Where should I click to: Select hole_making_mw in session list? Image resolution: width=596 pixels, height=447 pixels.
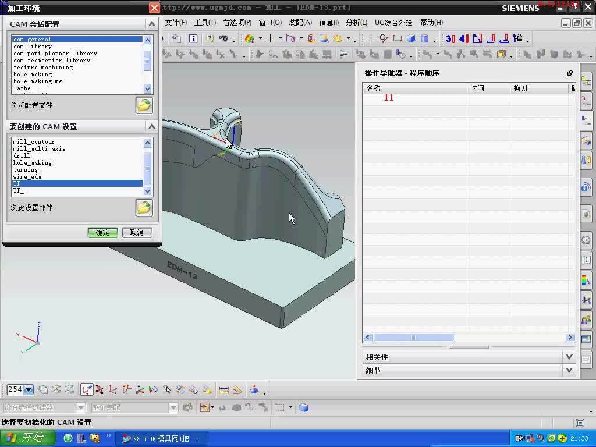pyautogui.click(x=77, y=81)
